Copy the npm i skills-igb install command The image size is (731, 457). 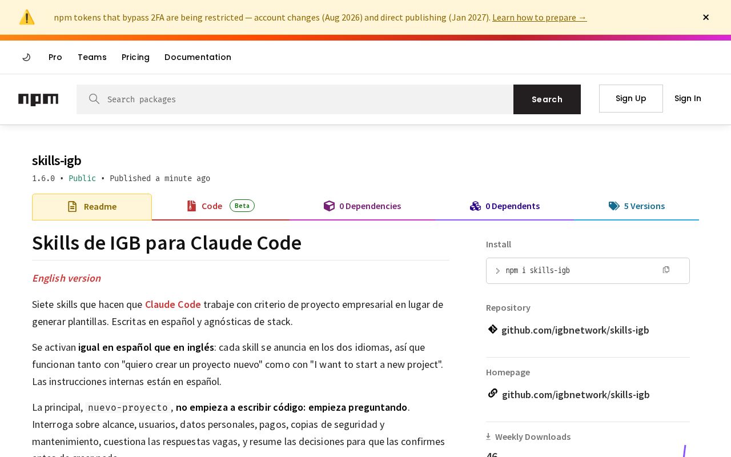[x=666, y=270]
